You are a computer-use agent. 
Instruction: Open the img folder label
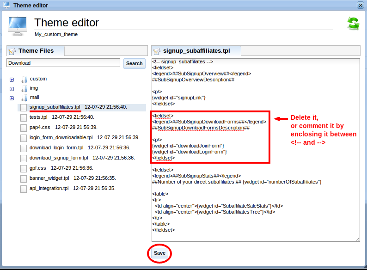pos(34,88)
